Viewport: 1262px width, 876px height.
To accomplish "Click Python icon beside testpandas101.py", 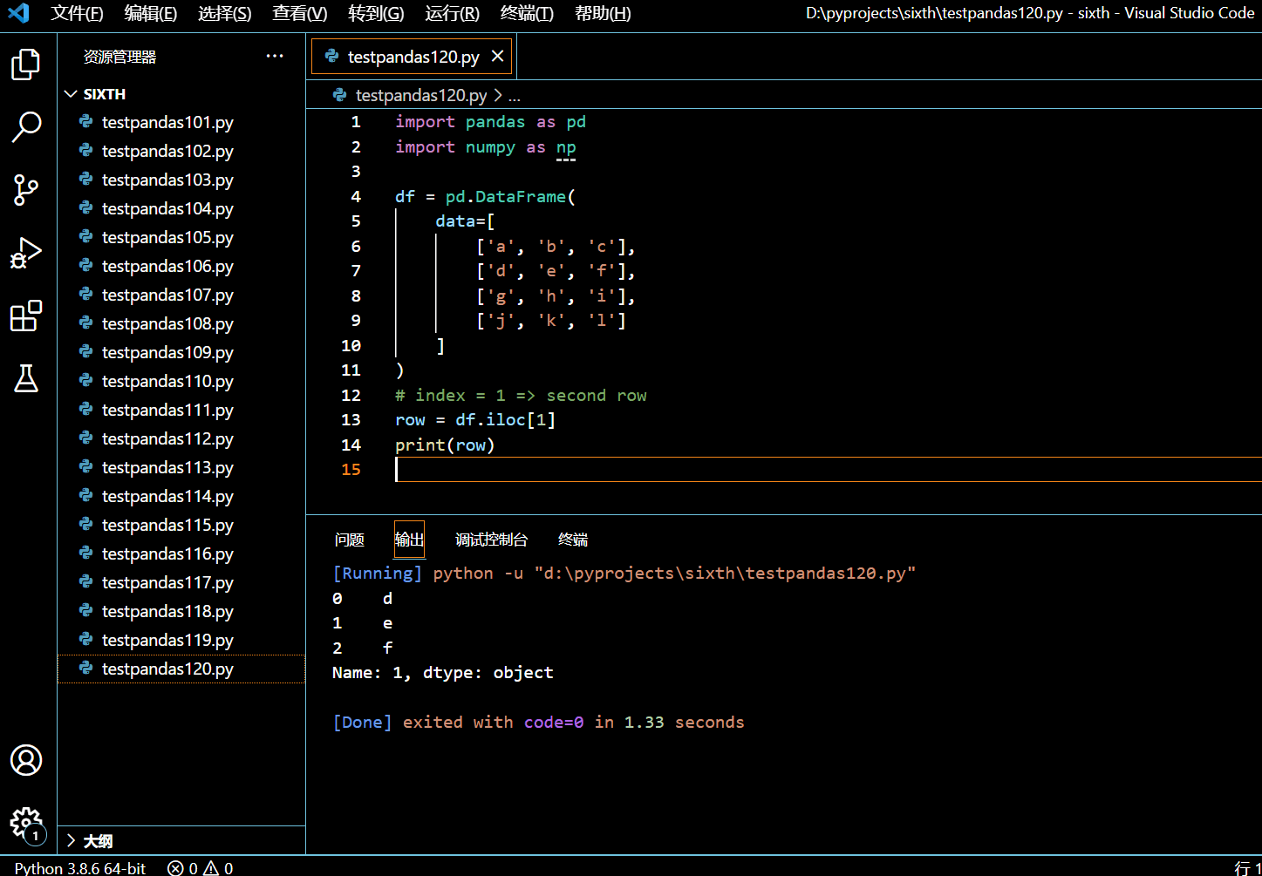I will point(86,122).
